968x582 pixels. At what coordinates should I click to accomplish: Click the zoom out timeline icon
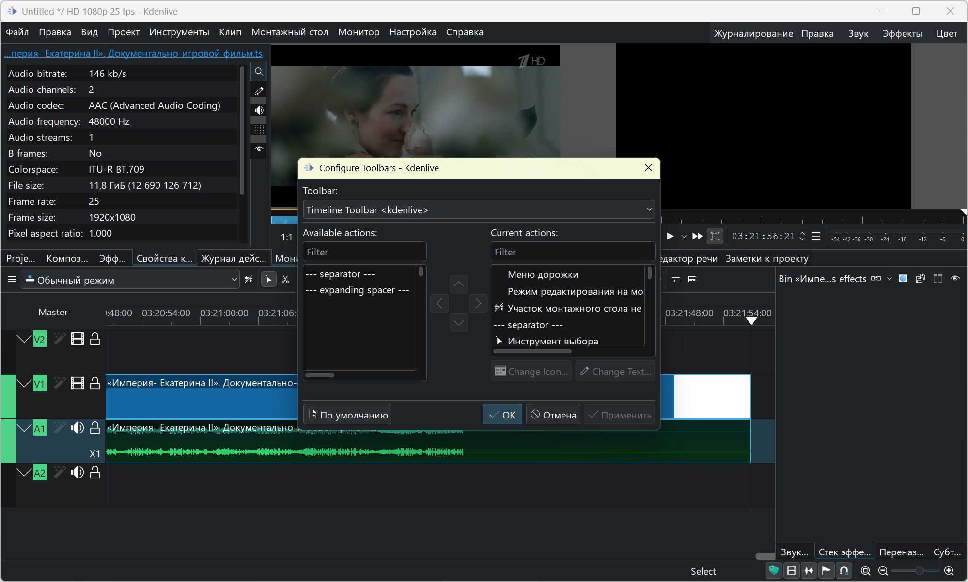coord(883,571)
